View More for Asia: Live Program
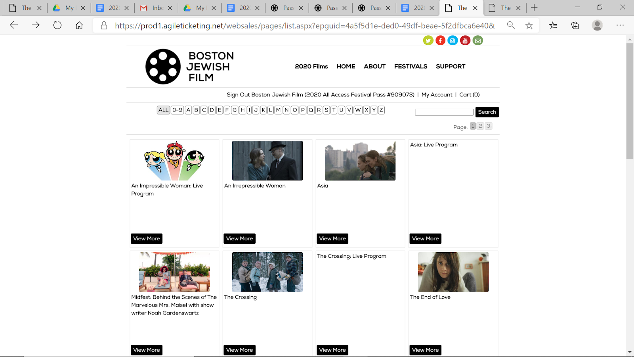 426,239
